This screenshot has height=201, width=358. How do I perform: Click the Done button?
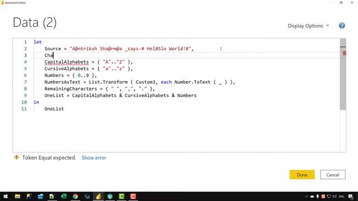302,175
